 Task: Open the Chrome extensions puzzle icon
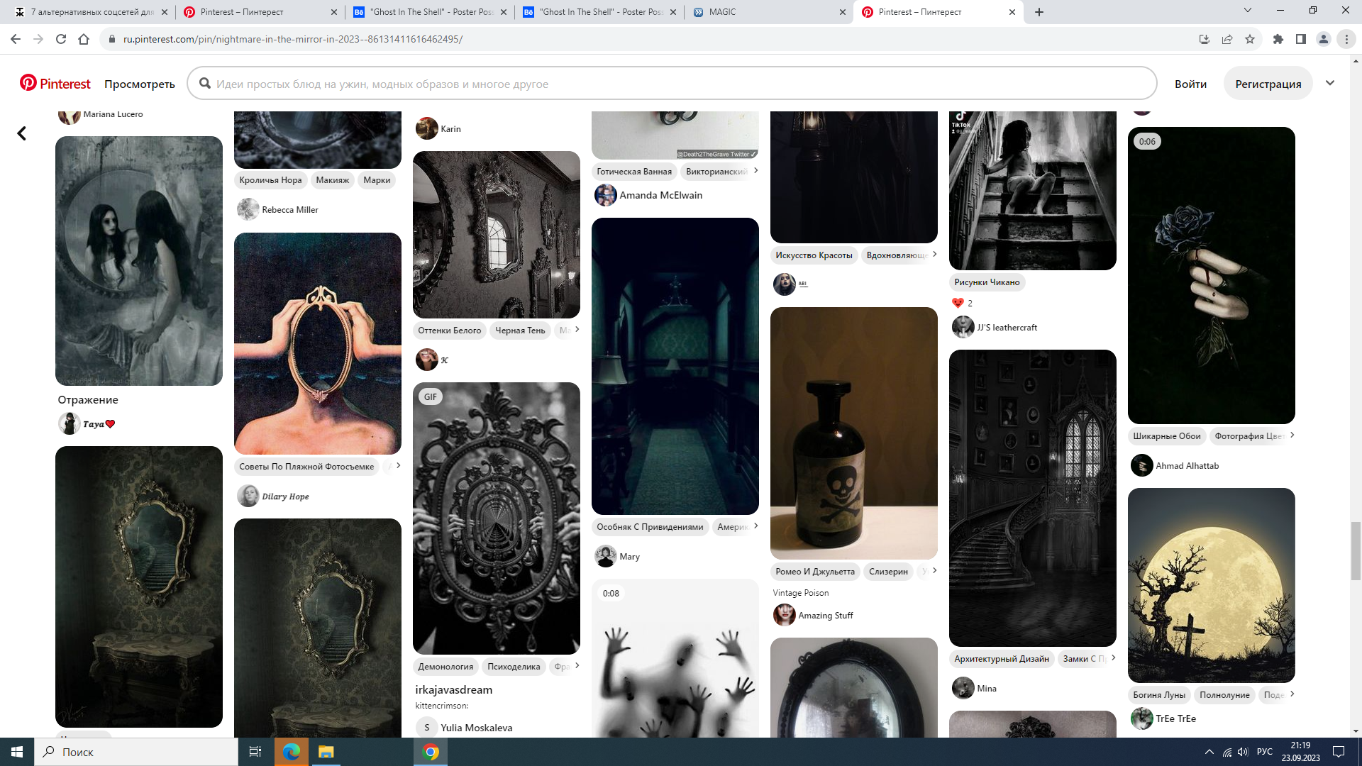[x=1278, y=39]
